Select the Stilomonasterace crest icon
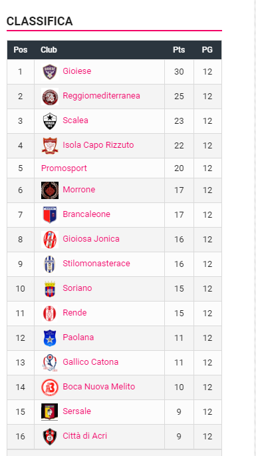The image size is (256, 456). point(50,264)
